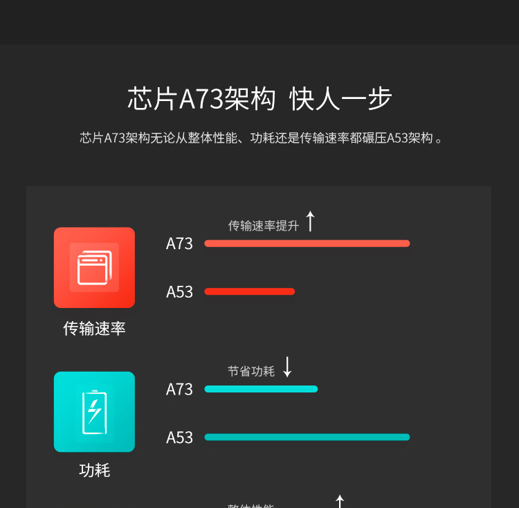Select the cyan A73 power consumption bar
The height and width of the screenshot is (508, 519).
[x=261, y=389]
